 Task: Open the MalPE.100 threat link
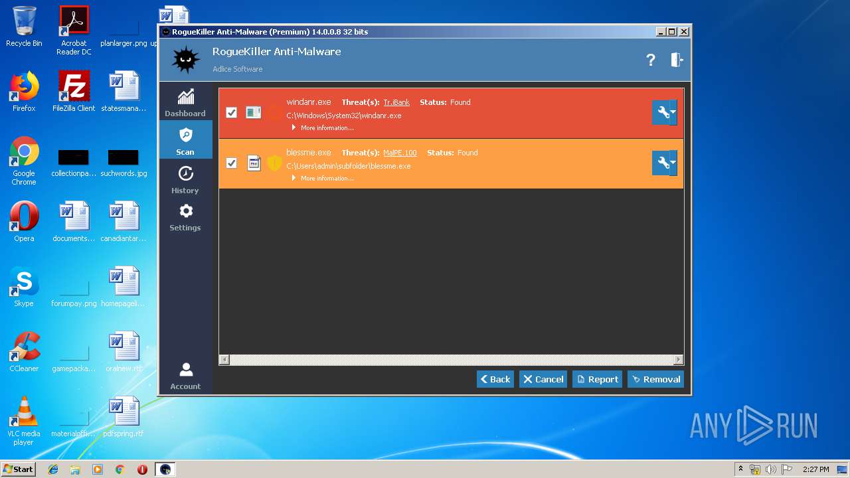point(400,153)
